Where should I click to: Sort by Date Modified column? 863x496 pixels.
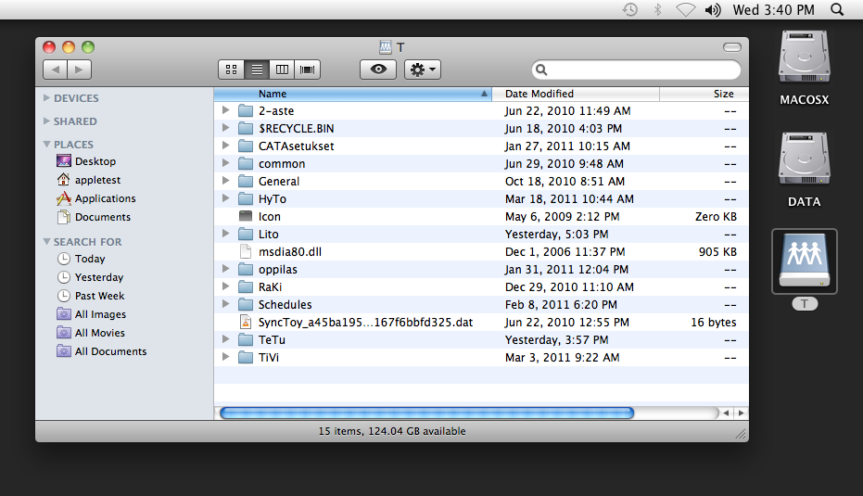pyautogui.click(x=575, y=94)
